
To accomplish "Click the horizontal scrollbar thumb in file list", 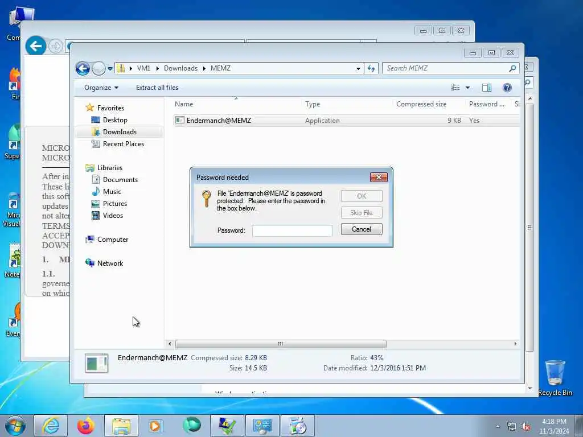I will pyautogui.click(x=281, y=344).
